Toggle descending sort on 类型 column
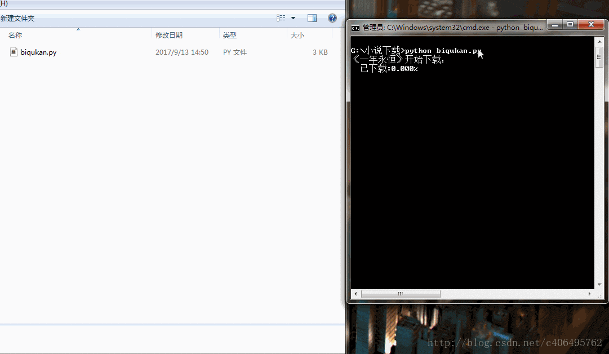 tap(230, 35)
